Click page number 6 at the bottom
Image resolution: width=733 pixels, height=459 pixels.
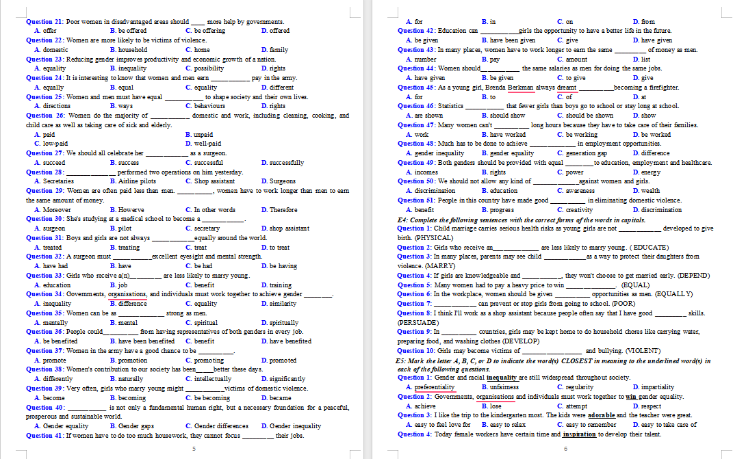coord(565,449)
